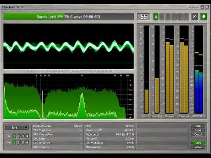
Task: Switch to the Input tab
Action: (x=198, y=130)
